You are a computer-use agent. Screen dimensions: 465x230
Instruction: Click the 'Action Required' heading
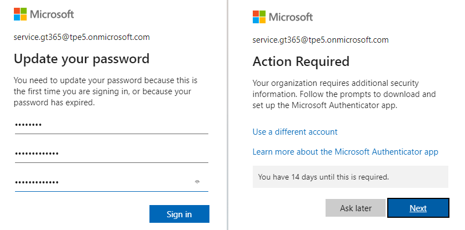301,61
